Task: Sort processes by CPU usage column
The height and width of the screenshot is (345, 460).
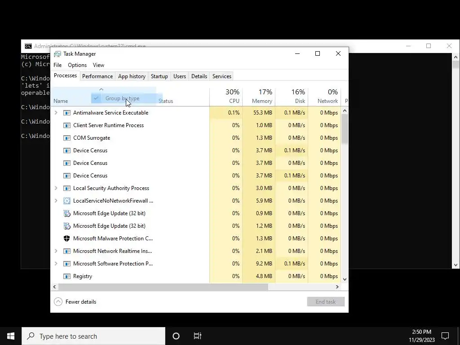Action: (226, 97)
